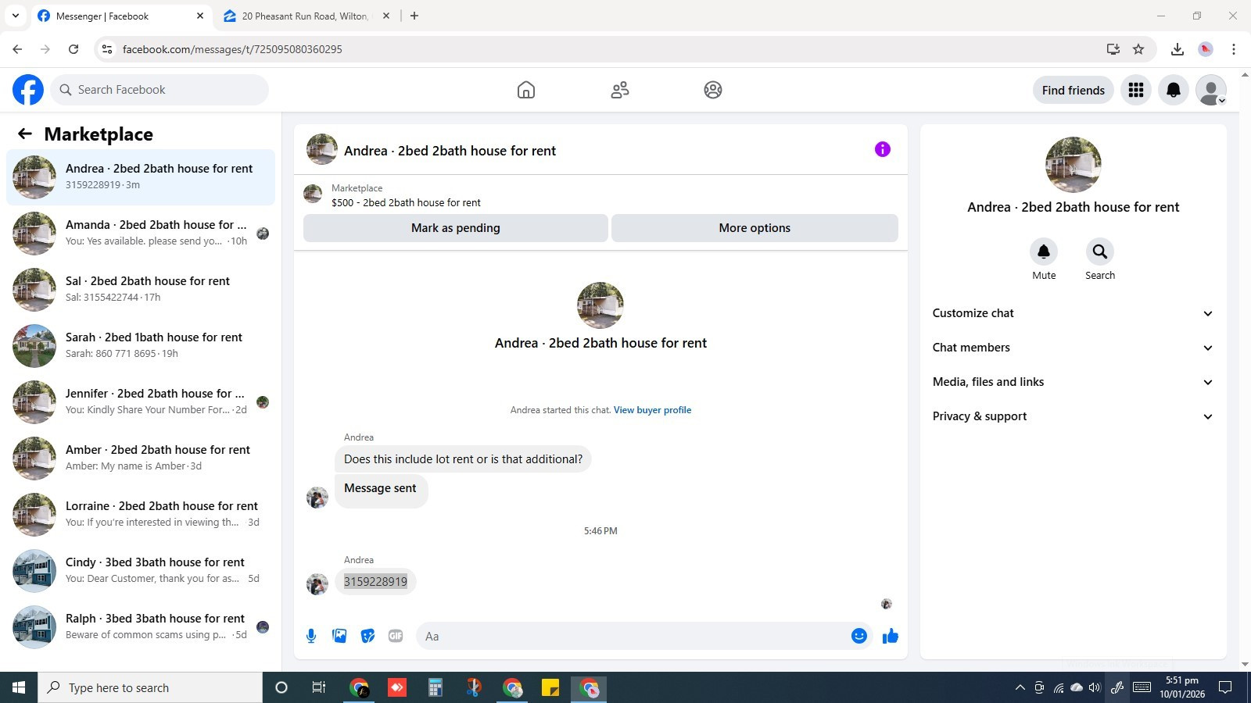Open Windows Start menu
Screen dimensions: 1251x703
pos(19,687)
